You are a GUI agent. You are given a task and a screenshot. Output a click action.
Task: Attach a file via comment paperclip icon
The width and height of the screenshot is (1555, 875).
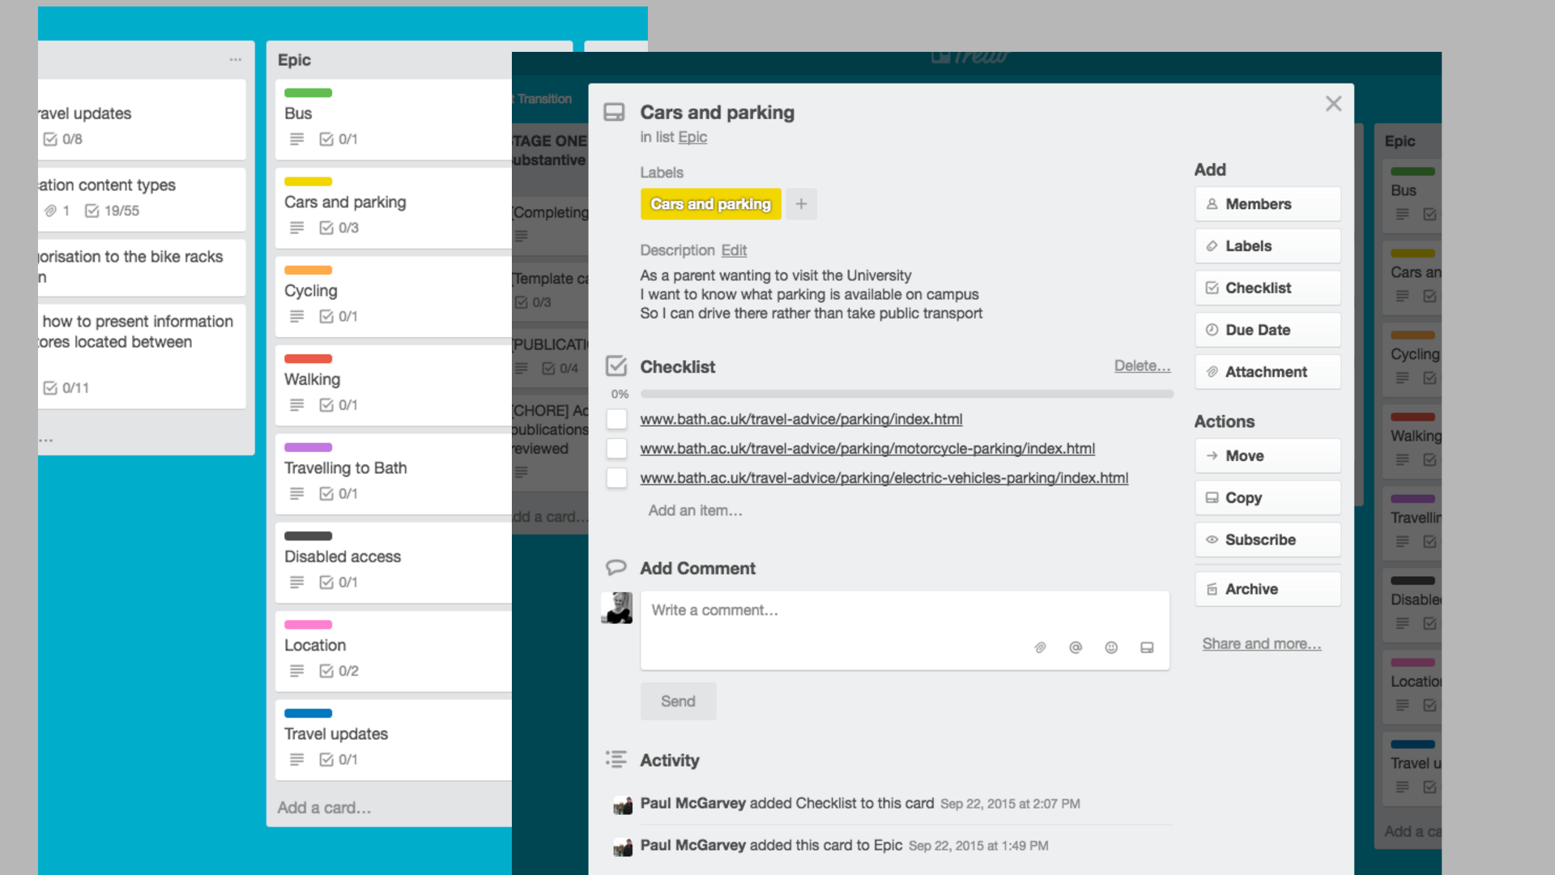[1040, 647]
